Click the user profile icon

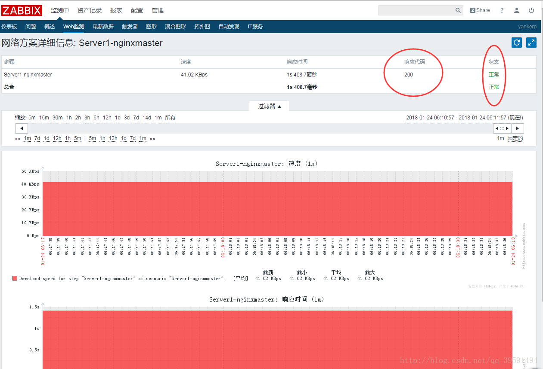516,10
